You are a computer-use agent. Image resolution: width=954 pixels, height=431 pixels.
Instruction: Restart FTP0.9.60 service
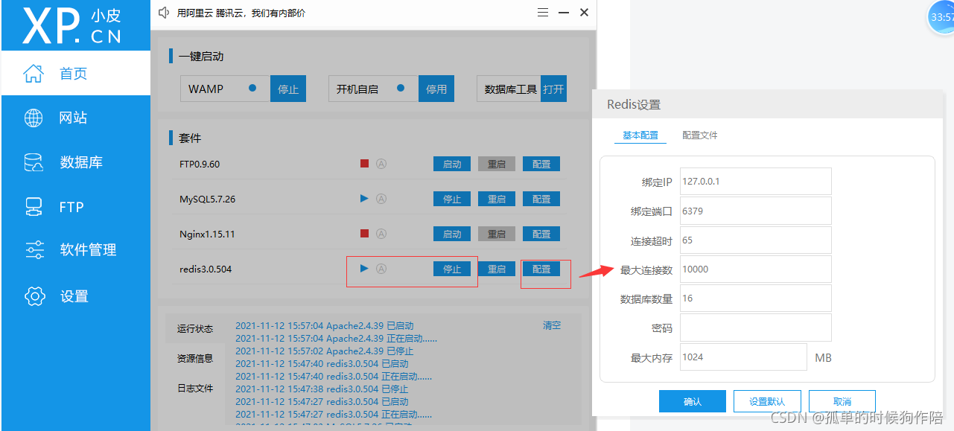[x=497, y=164]
